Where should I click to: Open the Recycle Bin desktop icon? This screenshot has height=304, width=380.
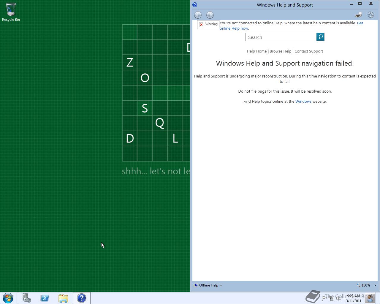pyautogui.click(x=11, y=12)
